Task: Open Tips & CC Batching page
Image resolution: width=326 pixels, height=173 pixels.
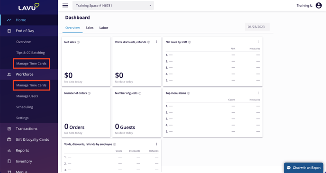Action: pyautogui.click(x=30, y=53)
